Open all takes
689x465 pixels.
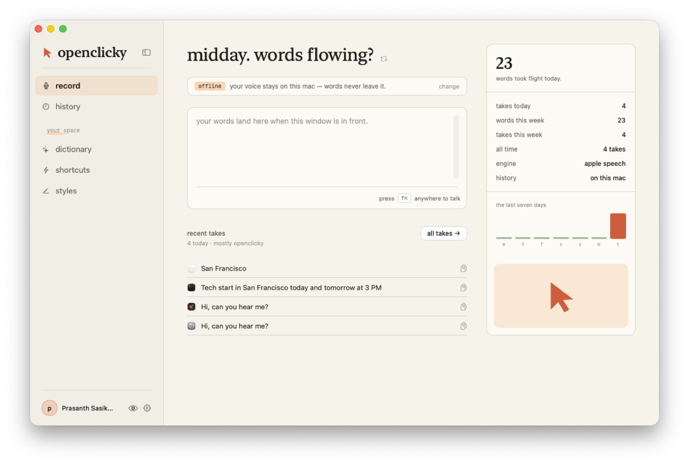[443, 233]
